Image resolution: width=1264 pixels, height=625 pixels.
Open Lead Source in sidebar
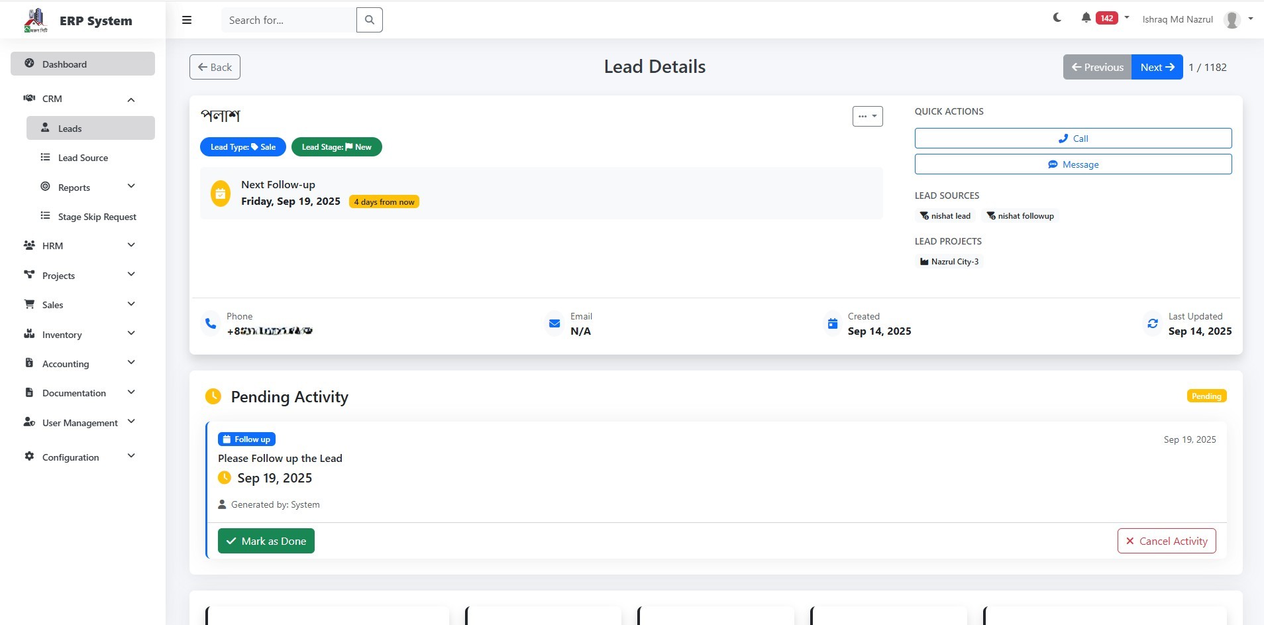click(x=83, y=158)
